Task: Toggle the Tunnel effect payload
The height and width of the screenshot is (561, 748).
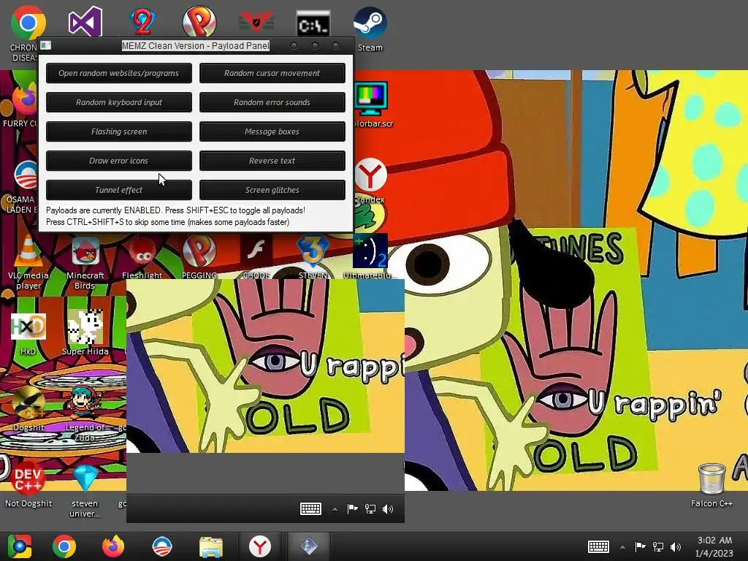Action: (119, 190)
